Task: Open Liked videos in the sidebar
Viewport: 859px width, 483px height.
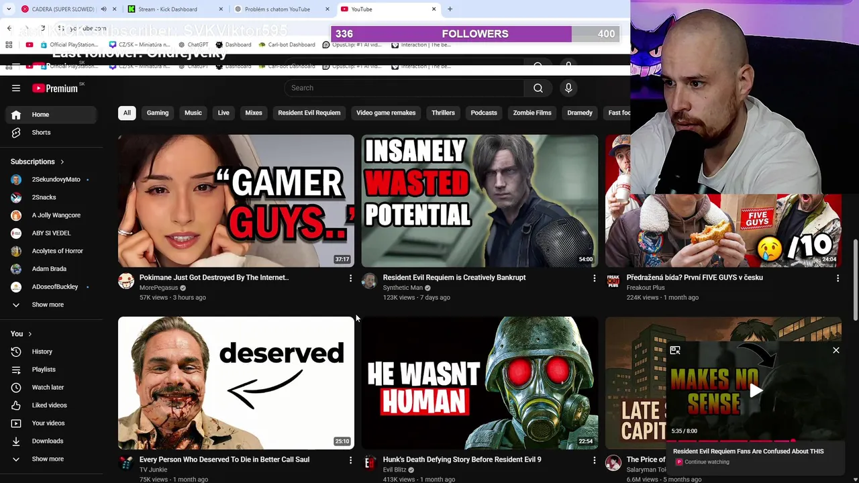Action: 51,405
